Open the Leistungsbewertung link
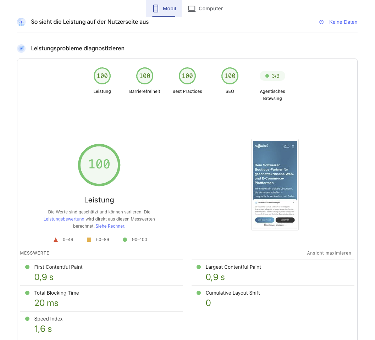 [x=64, y=219]
